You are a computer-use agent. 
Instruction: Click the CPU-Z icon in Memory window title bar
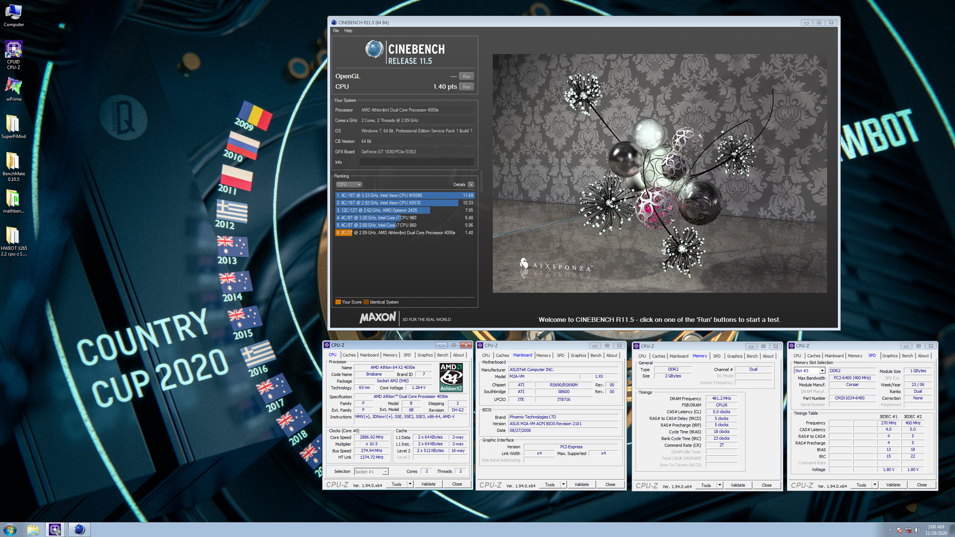pyautogui.click(x=636, y=346)
